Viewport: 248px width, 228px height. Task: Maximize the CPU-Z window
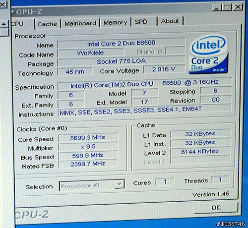[x=227, y=7]
